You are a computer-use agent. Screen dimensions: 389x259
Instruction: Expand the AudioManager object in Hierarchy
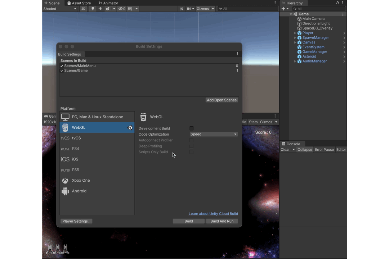295,61
